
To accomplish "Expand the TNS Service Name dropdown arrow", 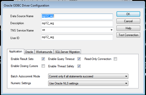I will click(x=111, y=30).
